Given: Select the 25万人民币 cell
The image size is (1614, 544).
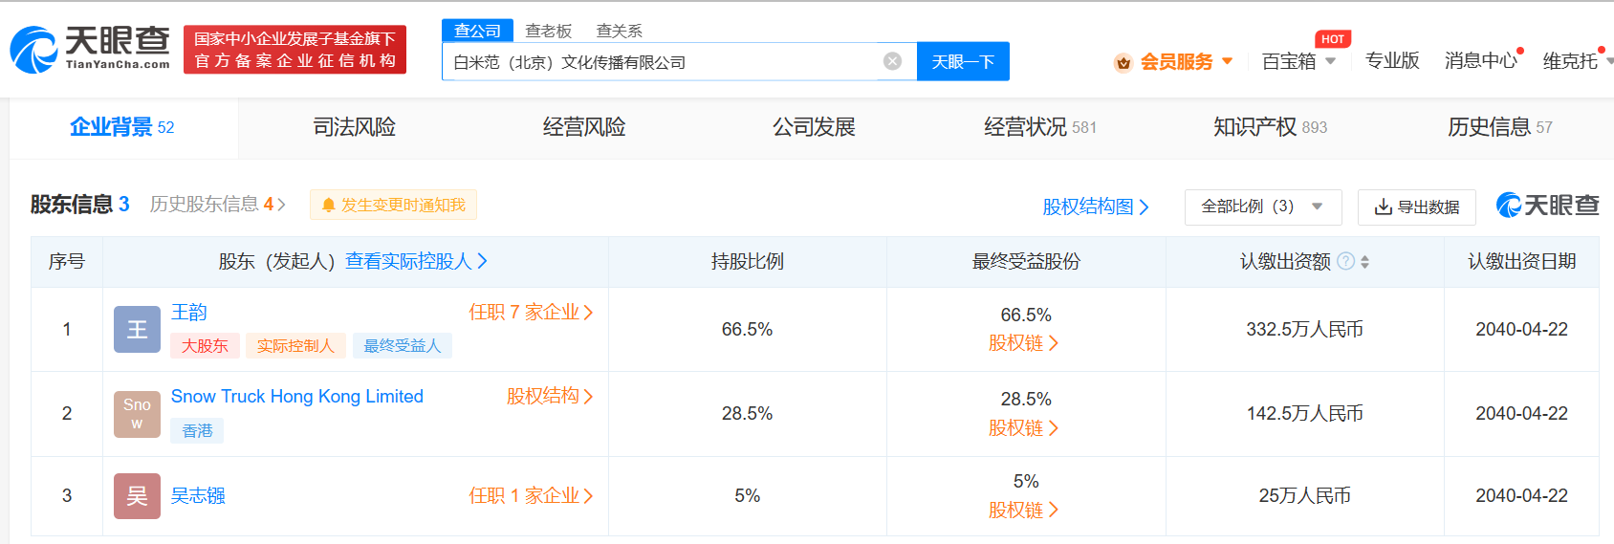Looking at the screenshot, I should (1304, 495).
